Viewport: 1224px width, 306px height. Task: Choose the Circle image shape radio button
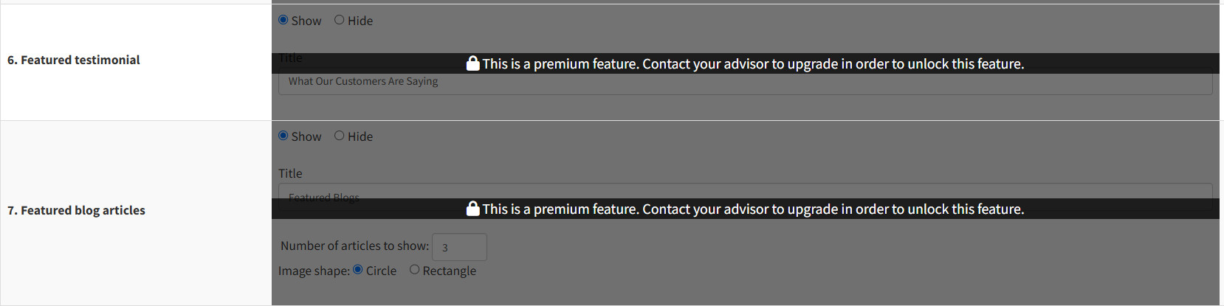pos(358,270)
